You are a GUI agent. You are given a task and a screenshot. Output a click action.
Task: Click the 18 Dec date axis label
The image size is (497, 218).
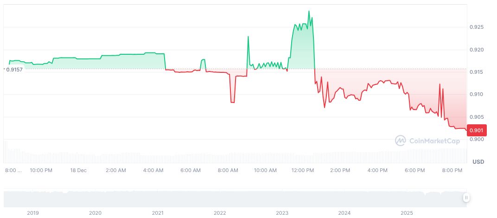tap(78, 170)
